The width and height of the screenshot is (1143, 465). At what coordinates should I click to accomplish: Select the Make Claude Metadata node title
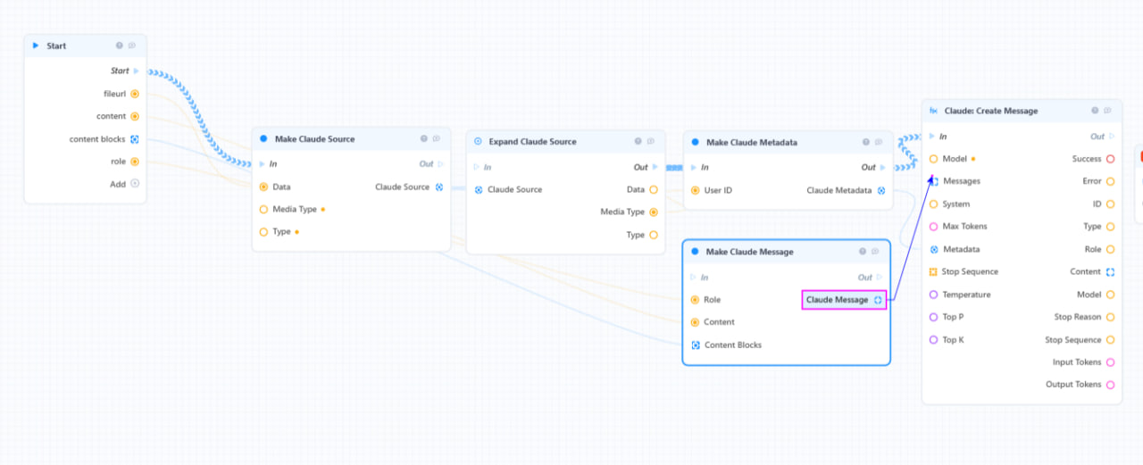[752, 142]
